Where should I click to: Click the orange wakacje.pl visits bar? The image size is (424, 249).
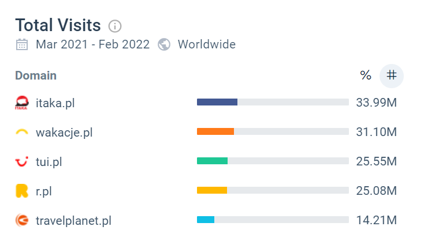click(215, 131)
